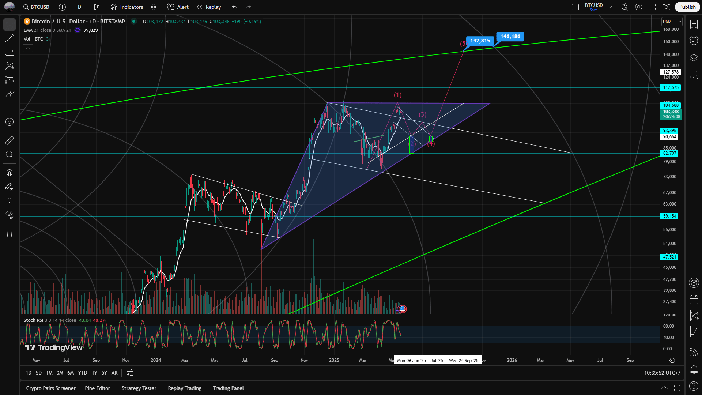The height and width of the screenshot is (395, 702).
Task: Select the 3M time range
Action: coord(60,373)
